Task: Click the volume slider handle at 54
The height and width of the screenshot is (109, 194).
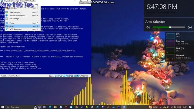Action: 170,27
